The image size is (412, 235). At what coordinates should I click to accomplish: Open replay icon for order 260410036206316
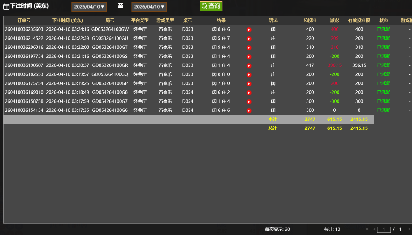(x=249, y=48)
